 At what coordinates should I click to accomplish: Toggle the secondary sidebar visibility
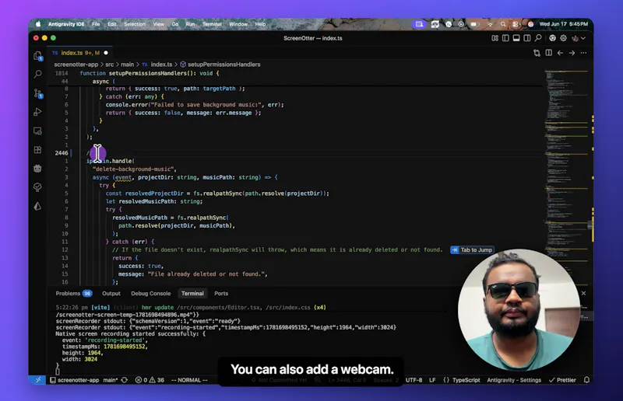click(x=527, y=38)
